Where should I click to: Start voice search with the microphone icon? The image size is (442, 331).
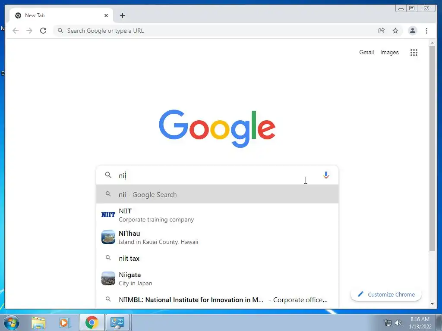(x=326, y=175)
